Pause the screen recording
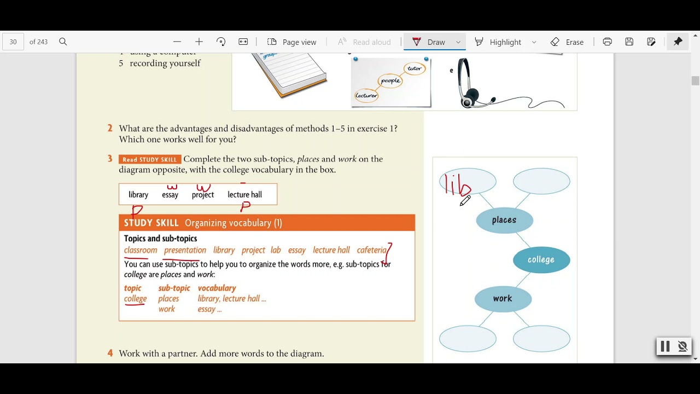 [665, 346]
